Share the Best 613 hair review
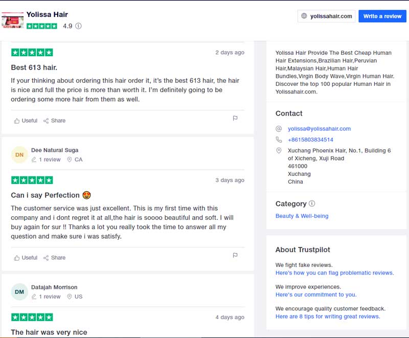This screenshot has height=338, width=409. [x=54, y=121]
